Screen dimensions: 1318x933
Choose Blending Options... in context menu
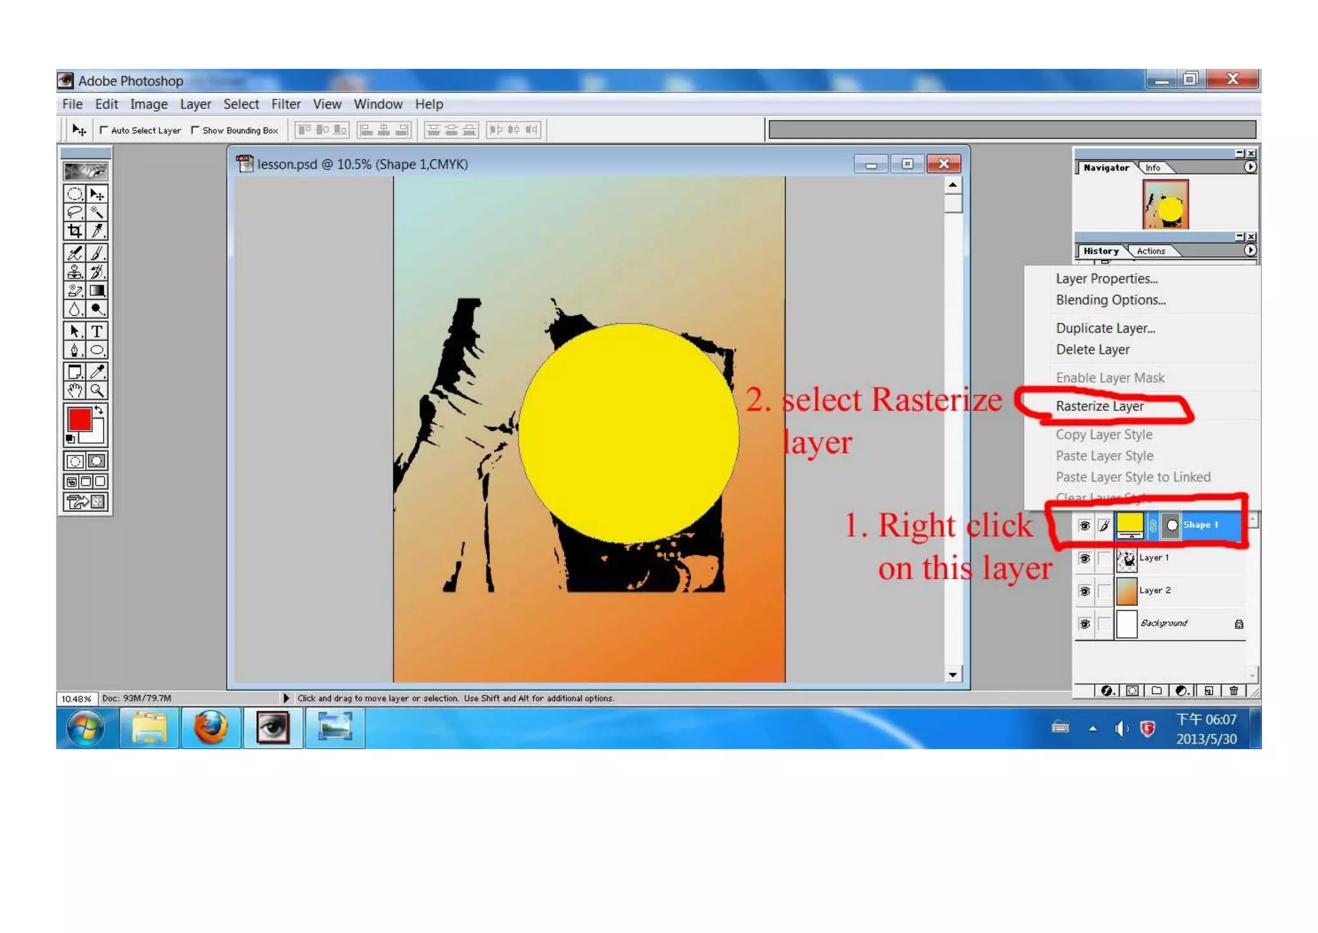click(1111, 299)
